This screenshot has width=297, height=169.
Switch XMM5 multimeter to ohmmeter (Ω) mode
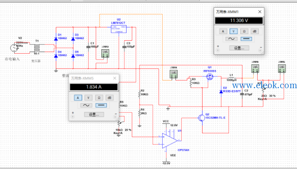(x=99, y=98)
